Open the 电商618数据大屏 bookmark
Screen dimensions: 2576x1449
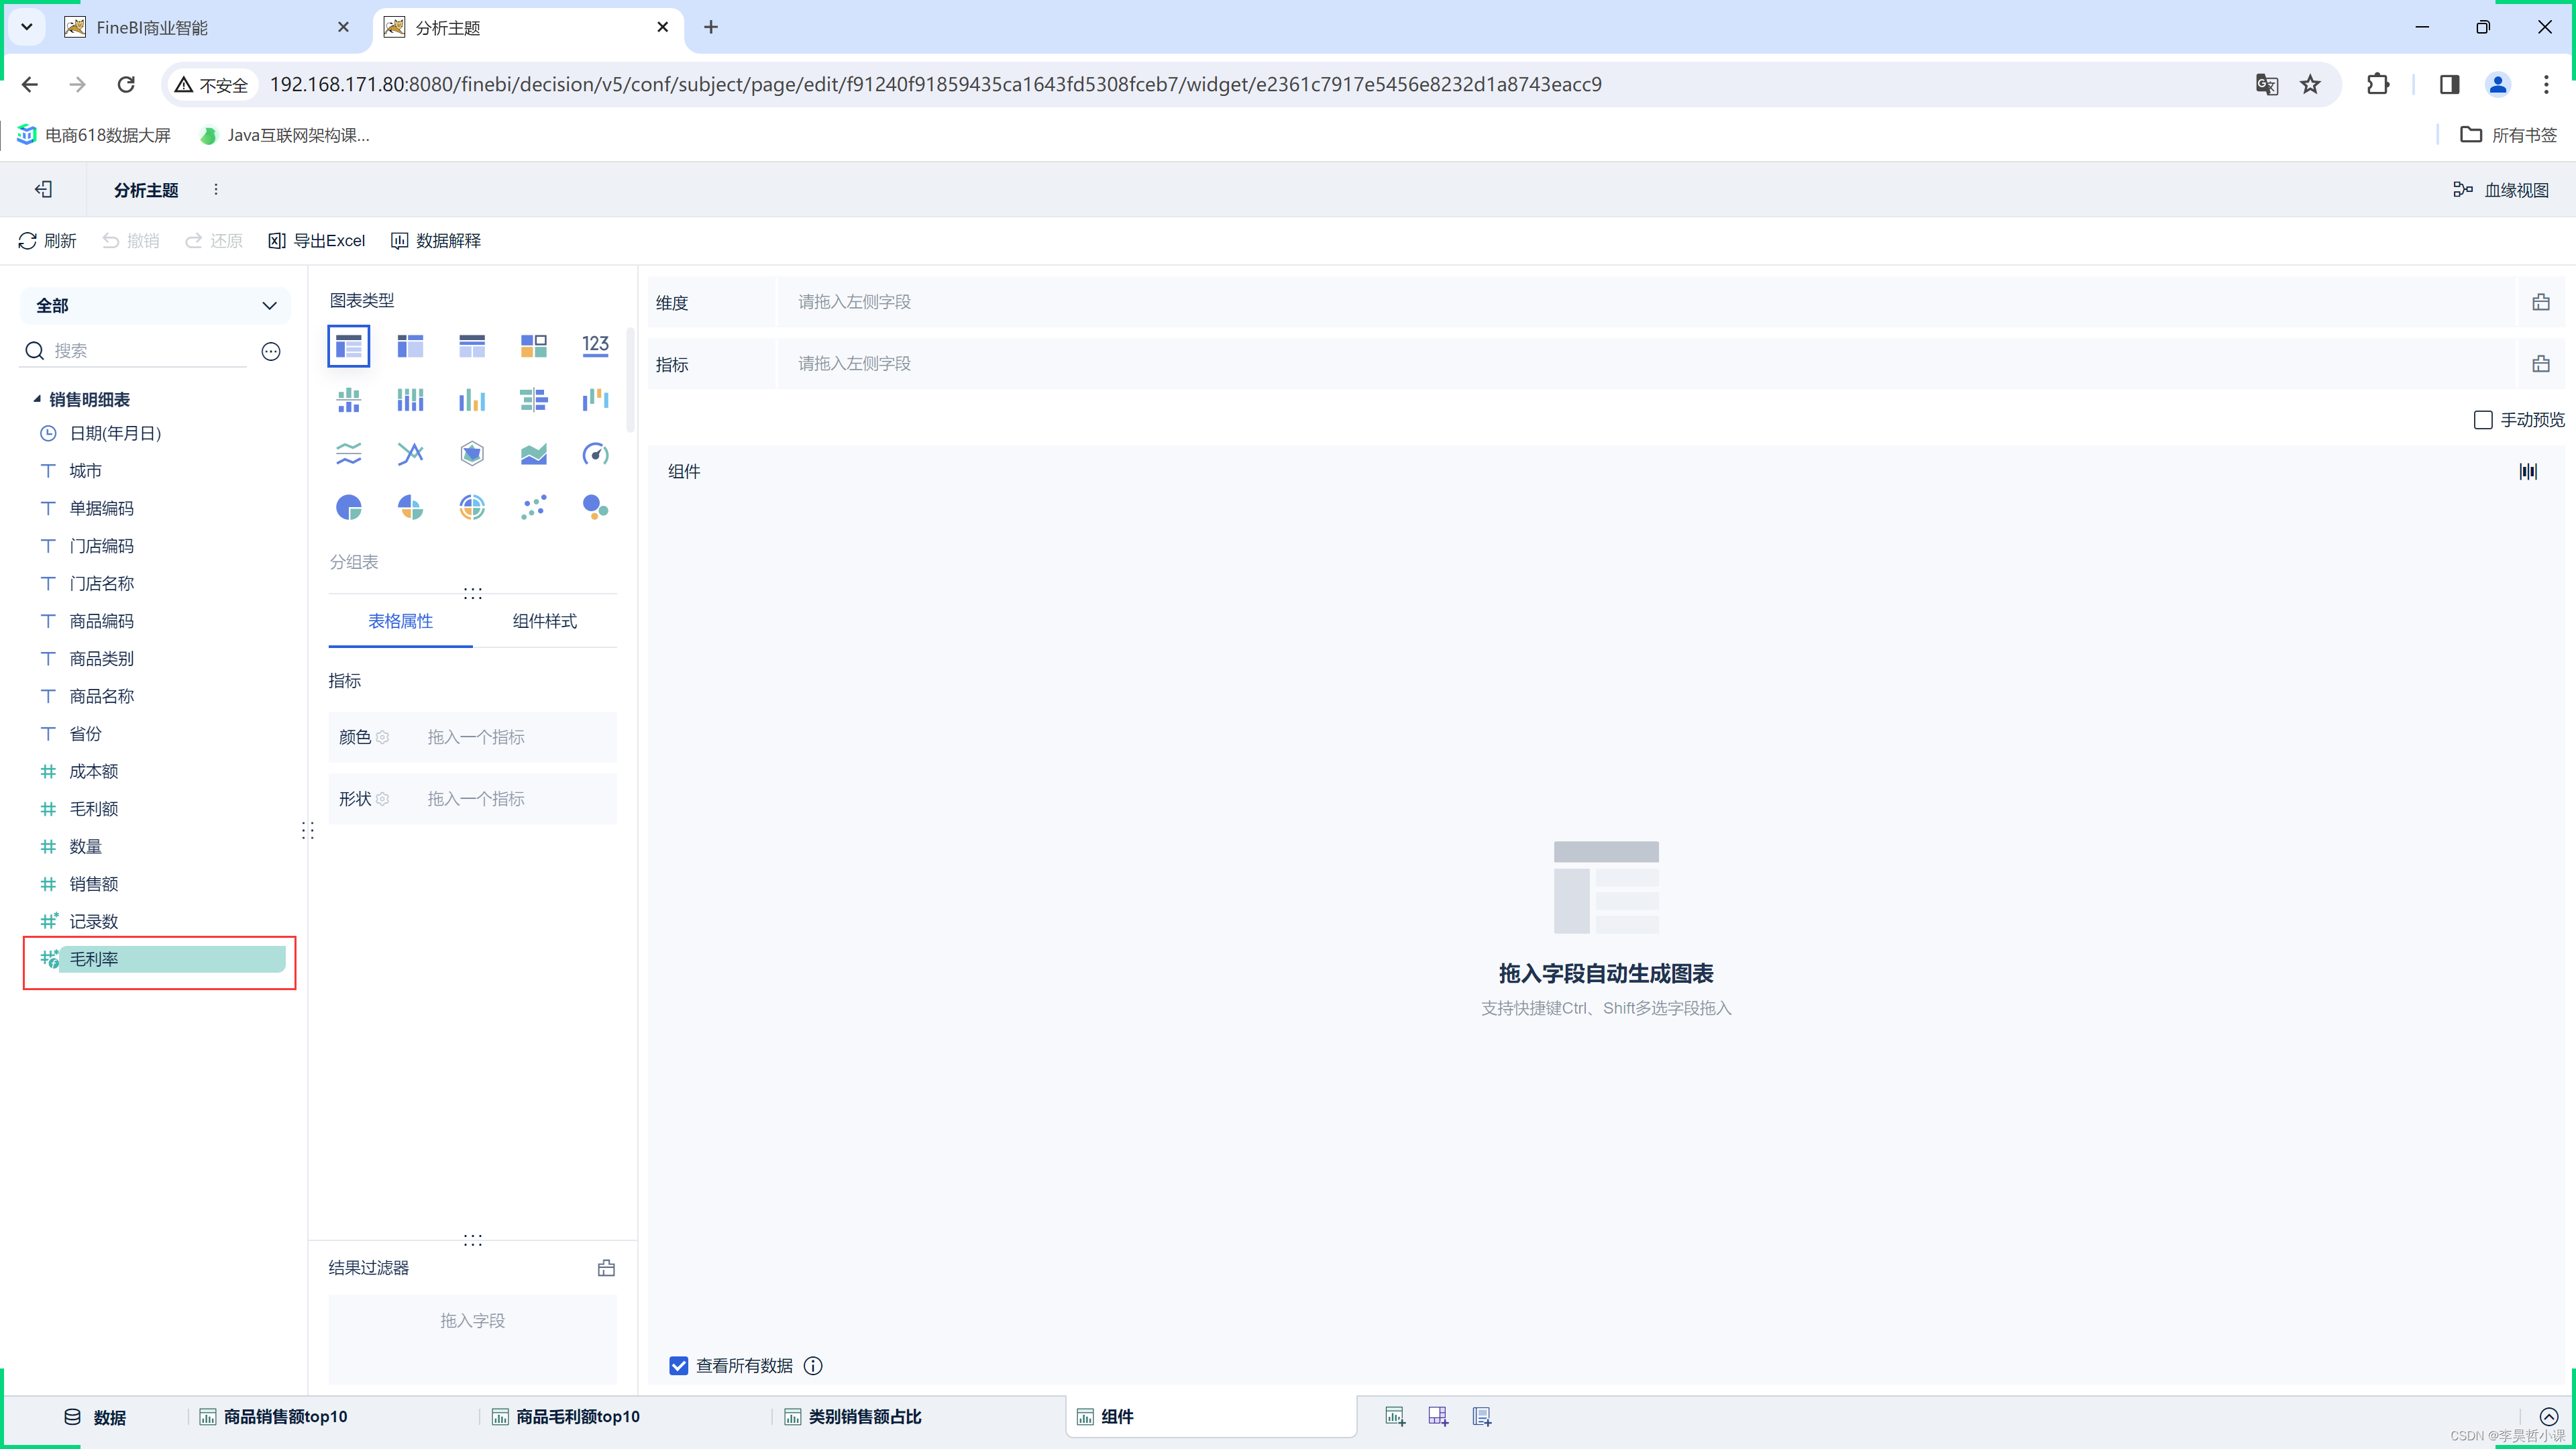tap(94, 135)
